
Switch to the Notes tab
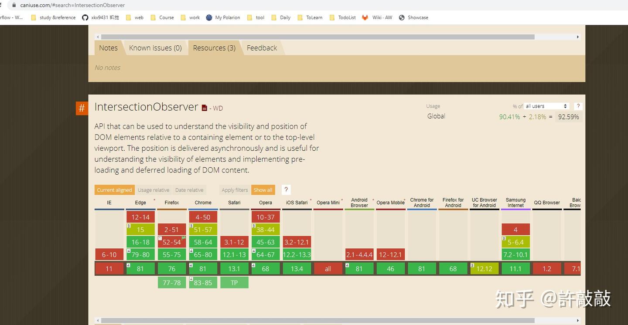coord(108,48)
